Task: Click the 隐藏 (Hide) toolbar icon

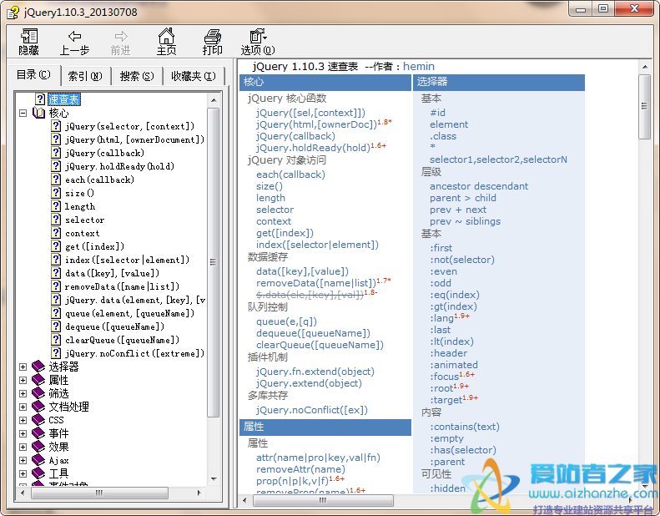Action: click(x=28, y=36)
